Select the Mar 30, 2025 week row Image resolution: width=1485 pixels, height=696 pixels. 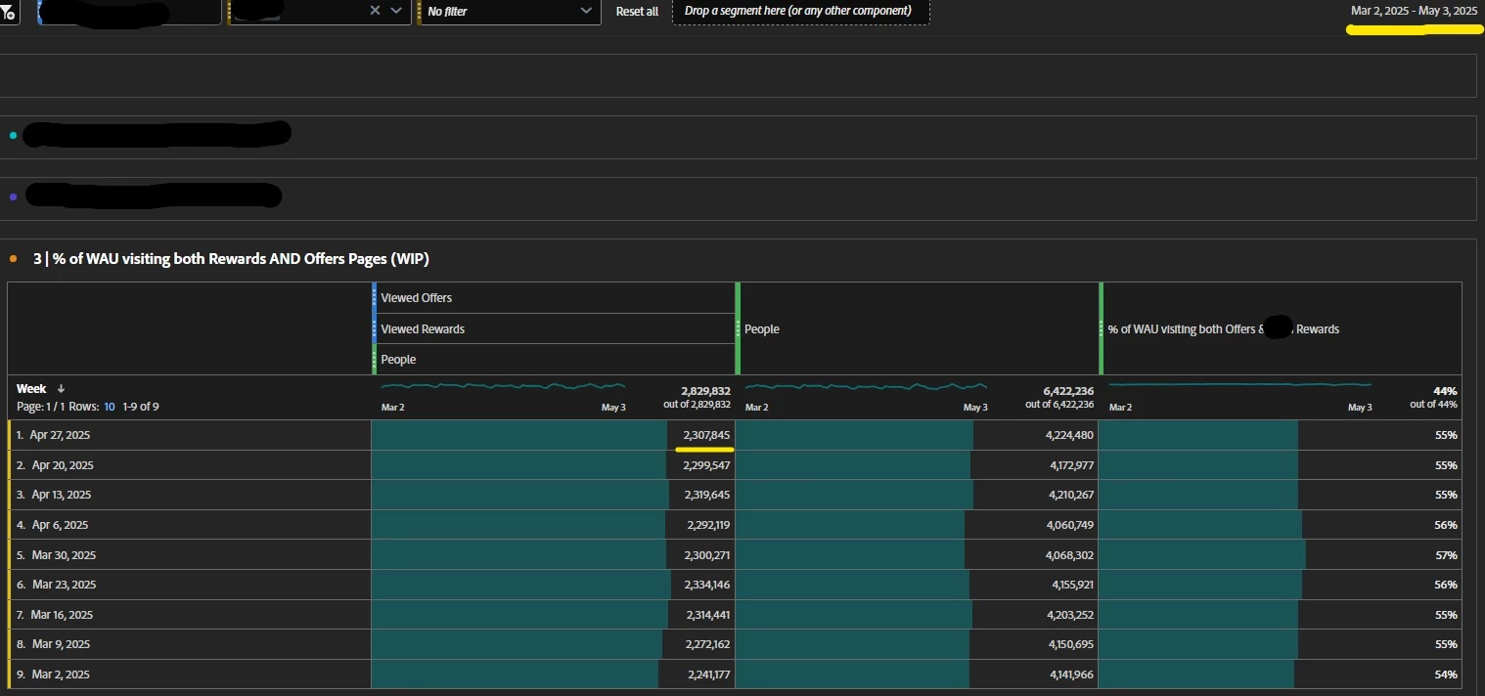tap(190, 555)
